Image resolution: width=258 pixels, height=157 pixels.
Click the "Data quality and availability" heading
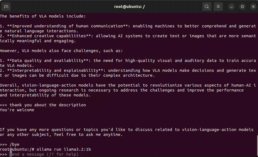49,61
